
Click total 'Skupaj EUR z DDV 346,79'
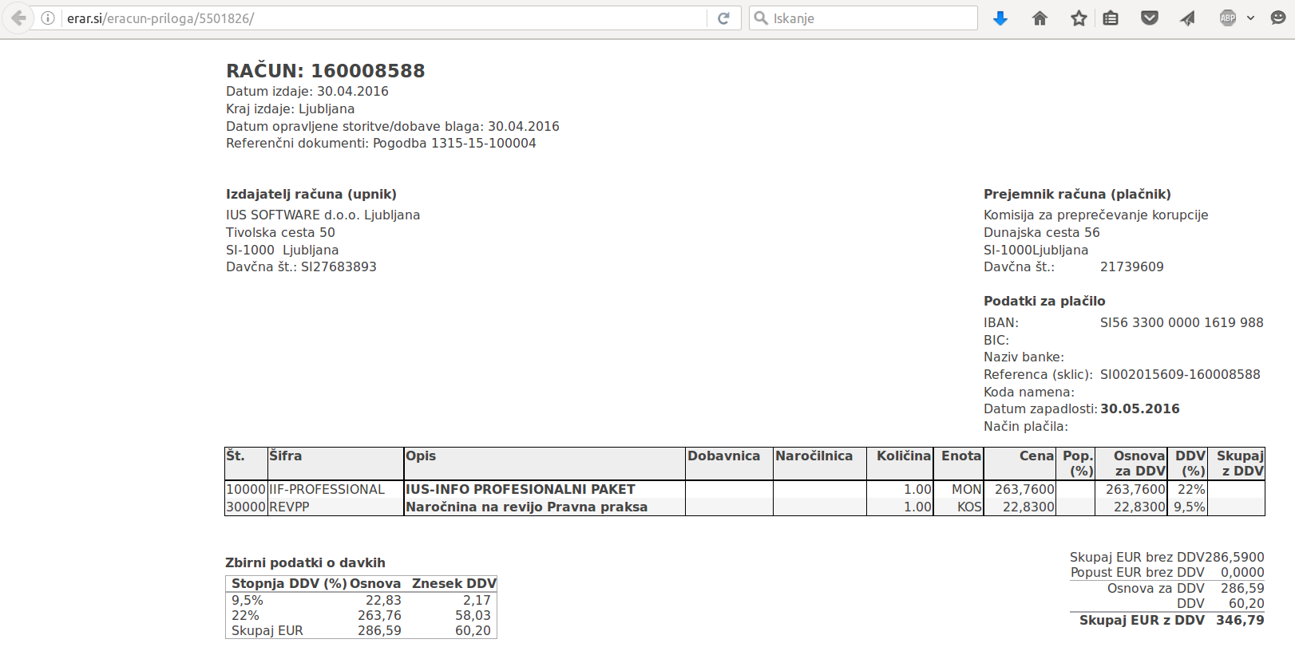[1171, 620]
